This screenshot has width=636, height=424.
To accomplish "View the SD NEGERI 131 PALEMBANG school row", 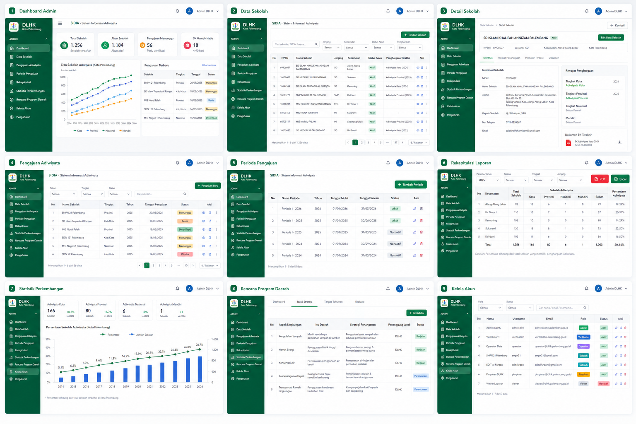I will (x=418, y=77).
